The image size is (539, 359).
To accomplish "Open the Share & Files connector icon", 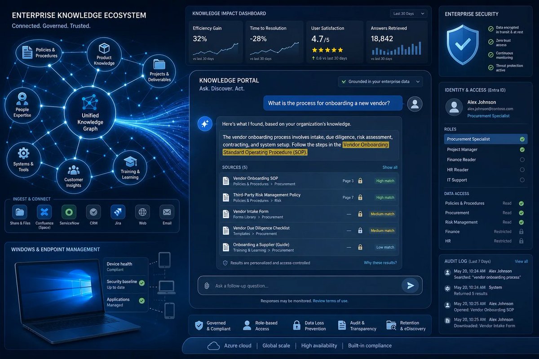I will [x=20, y=212].
